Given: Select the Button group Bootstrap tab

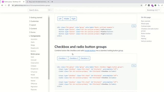Looking at the screenshot, I should (x=13, y=2).
